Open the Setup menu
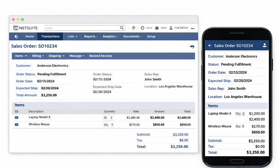 click(151, 36)
